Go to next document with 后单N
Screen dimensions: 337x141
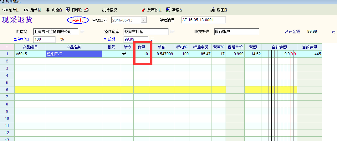click(32, 10)
